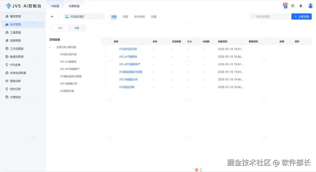
Task: Open the JVS-IoT物联网 link in table
Action: tap(128, 56)
